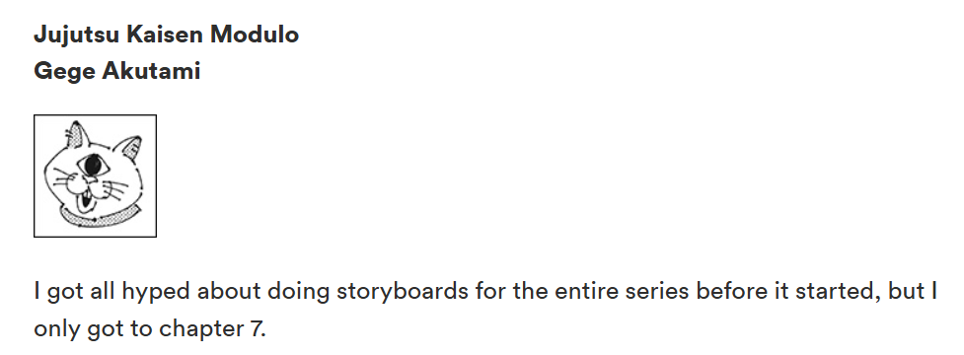Click the word Jujutsu in the title
The image size is (964, 355).
pos(76,35)
